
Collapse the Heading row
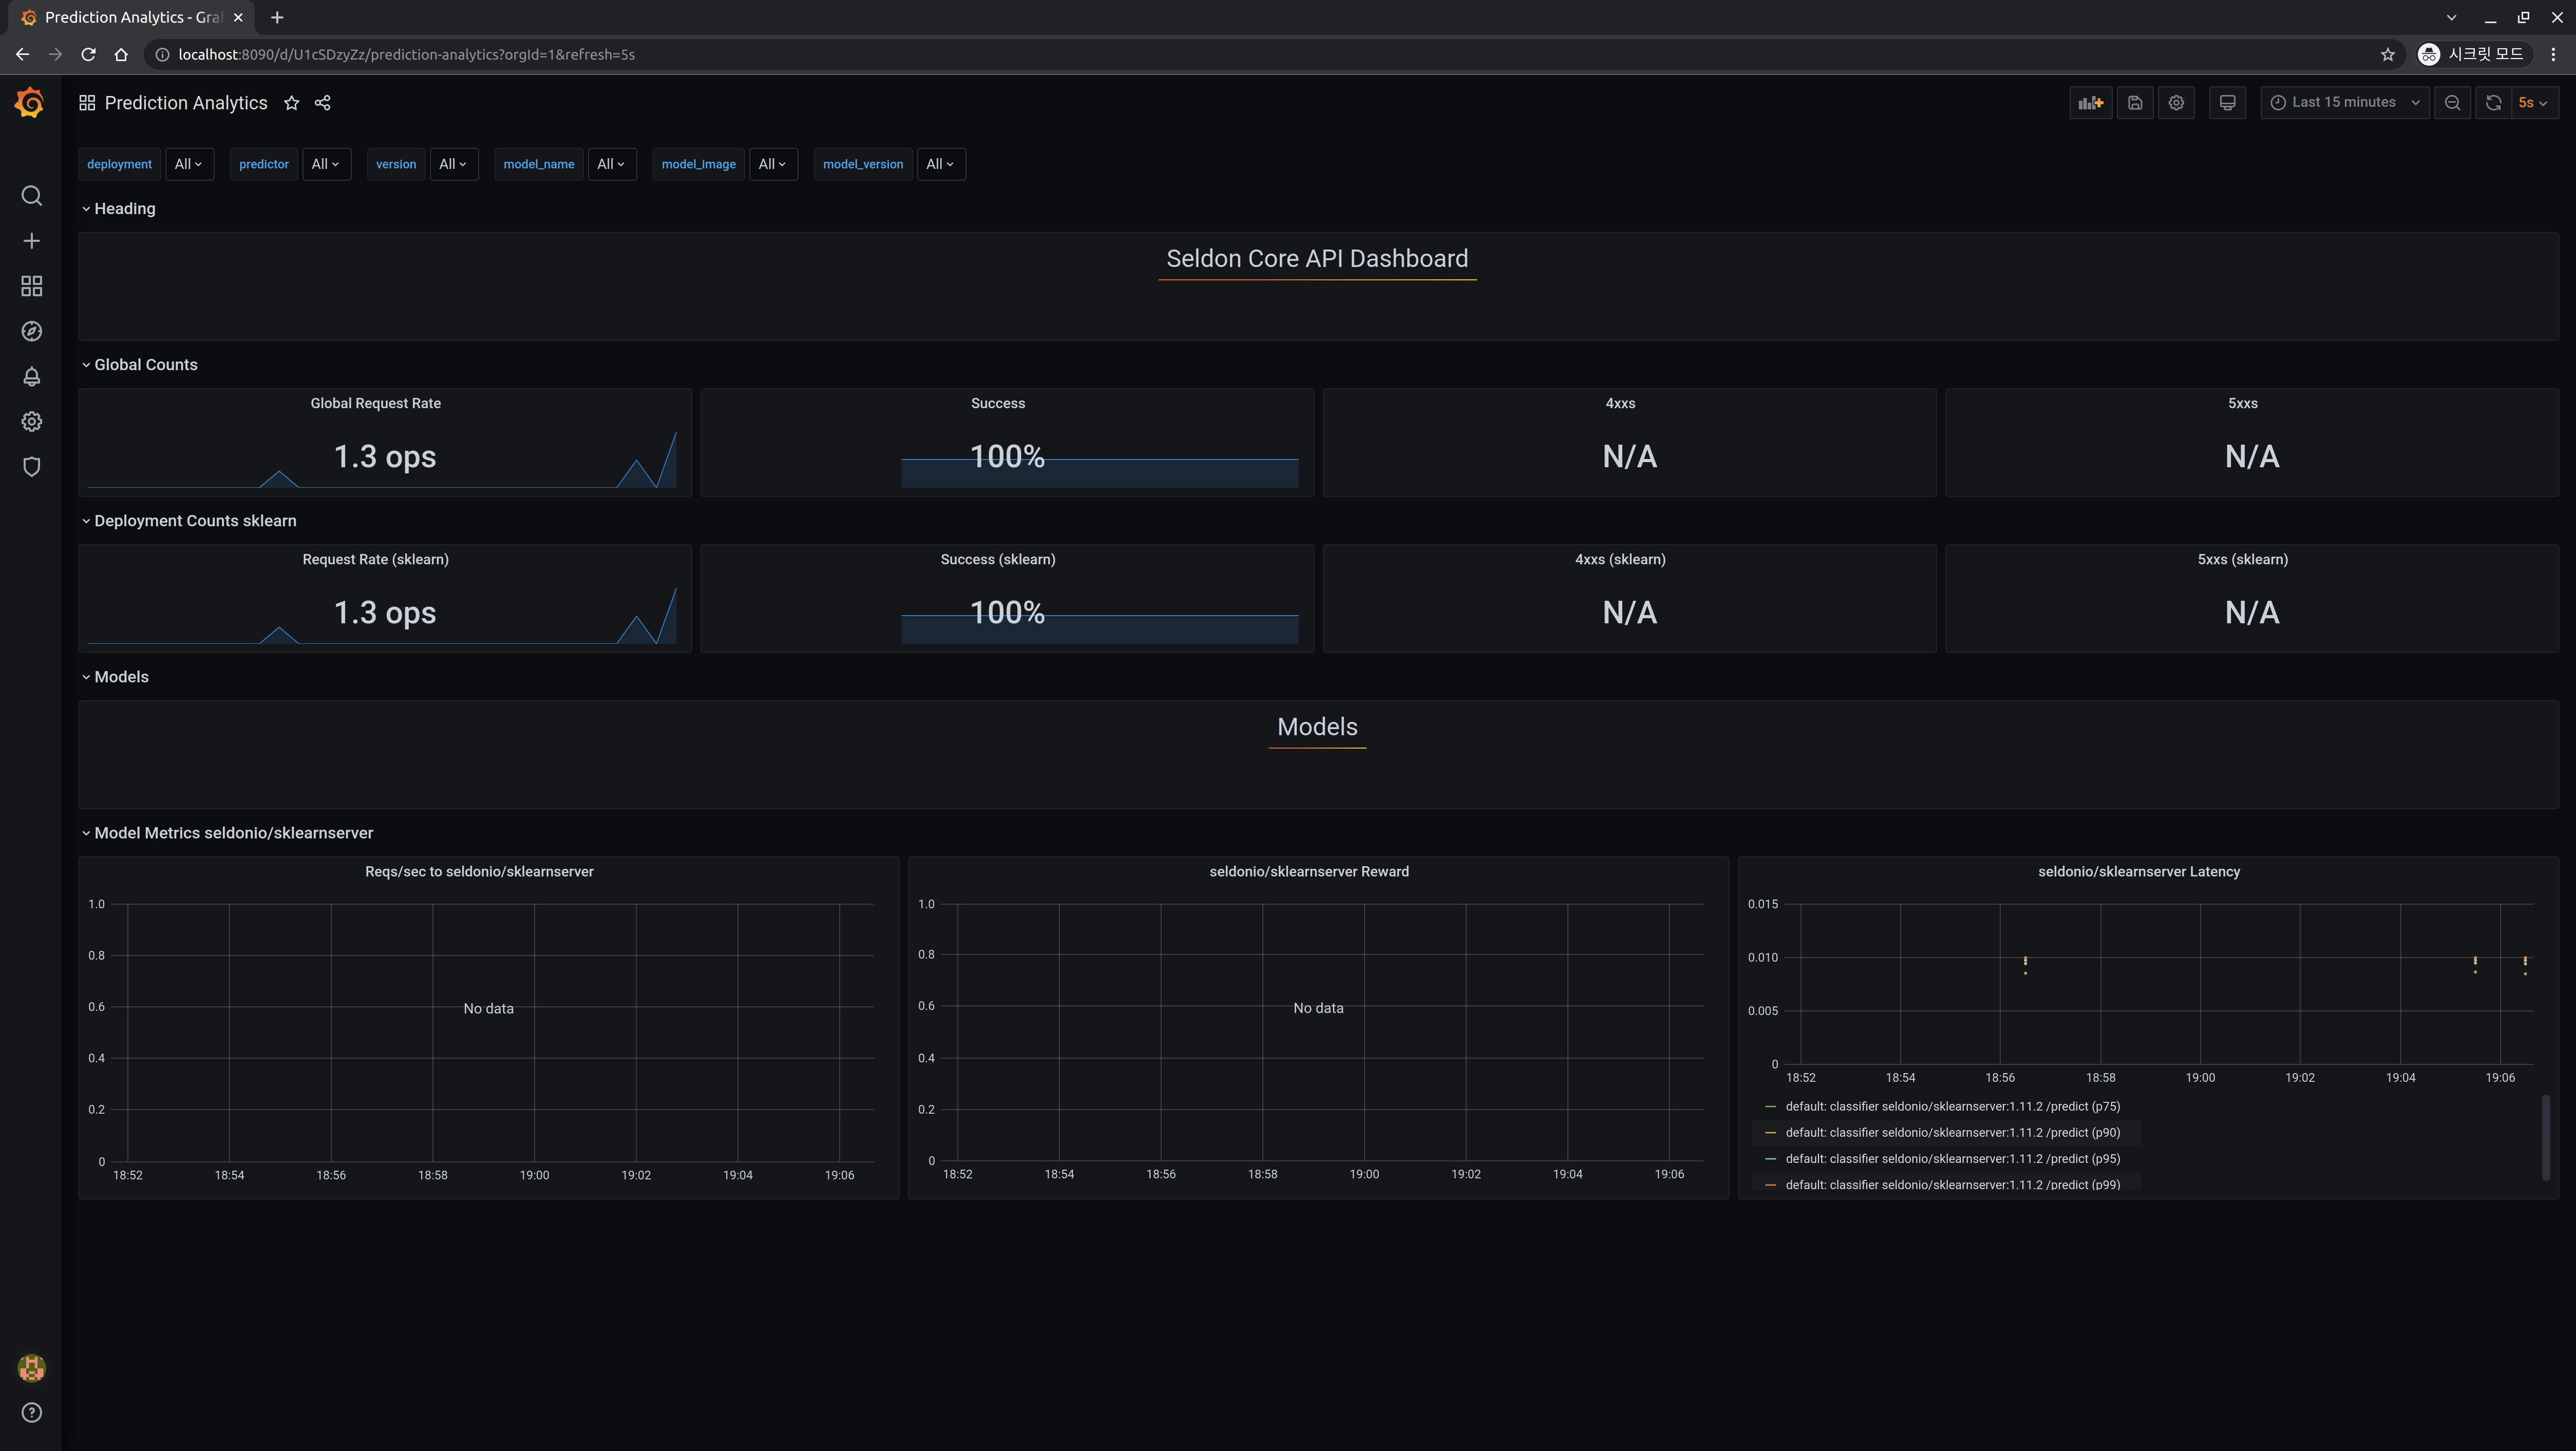(x=118, y=208)
